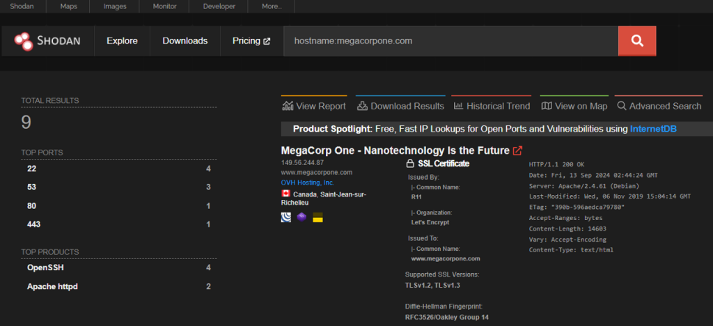
Task: Click the View on Map link text
Action: tap(581, 107)
